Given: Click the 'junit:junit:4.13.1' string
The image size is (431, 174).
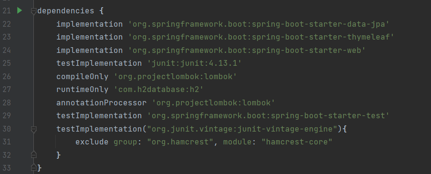Looking at the screenshot, I should 195,63.
